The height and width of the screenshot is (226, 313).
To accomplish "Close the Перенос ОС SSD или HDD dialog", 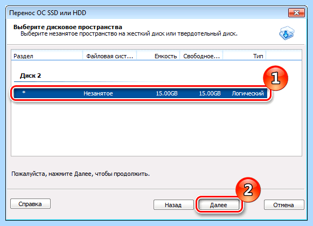I will click(296, 13).
